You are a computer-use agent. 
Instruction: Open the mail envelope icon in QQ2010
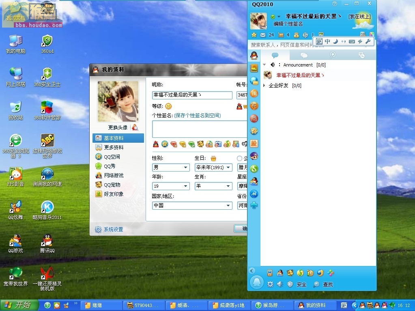click(x=263, y=35)
